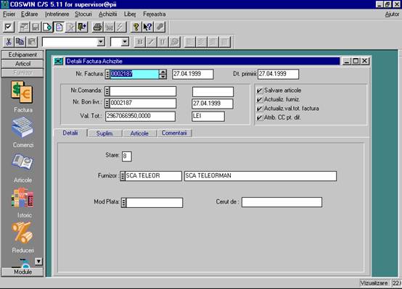Click the save diskette toolbar icon
This screenshot has width=402, height=289.
point(36,27)
